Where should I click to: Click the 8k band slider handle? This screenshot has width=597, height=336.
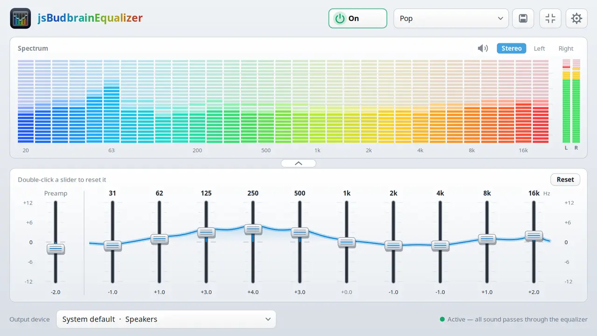[487, 239]
